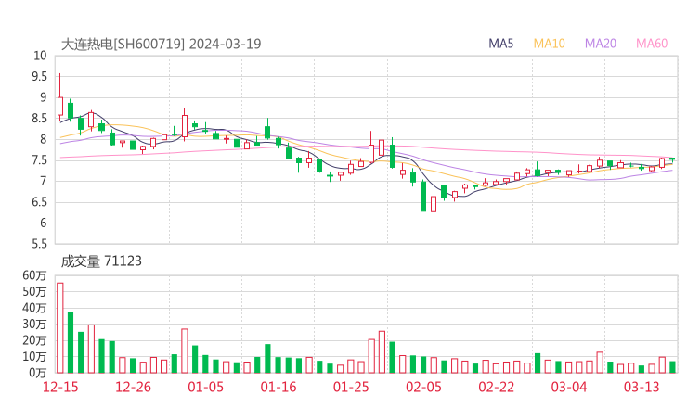Click the price axis value 9.5
This screenshot has width=687, height=408.
[x=39, y=77]
